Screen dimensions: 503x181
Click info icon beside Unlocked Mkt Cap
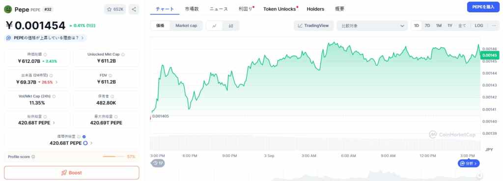click(123, 55)
